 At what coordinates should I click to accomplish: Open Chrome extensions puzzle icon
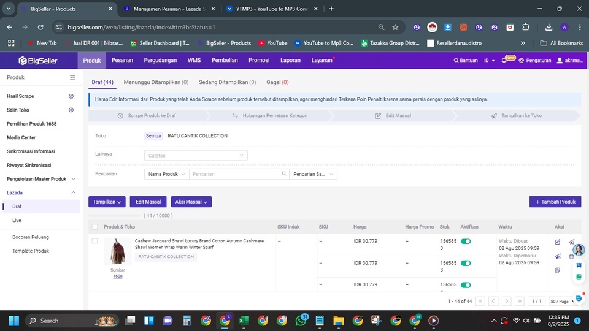[x=526, y=27]
